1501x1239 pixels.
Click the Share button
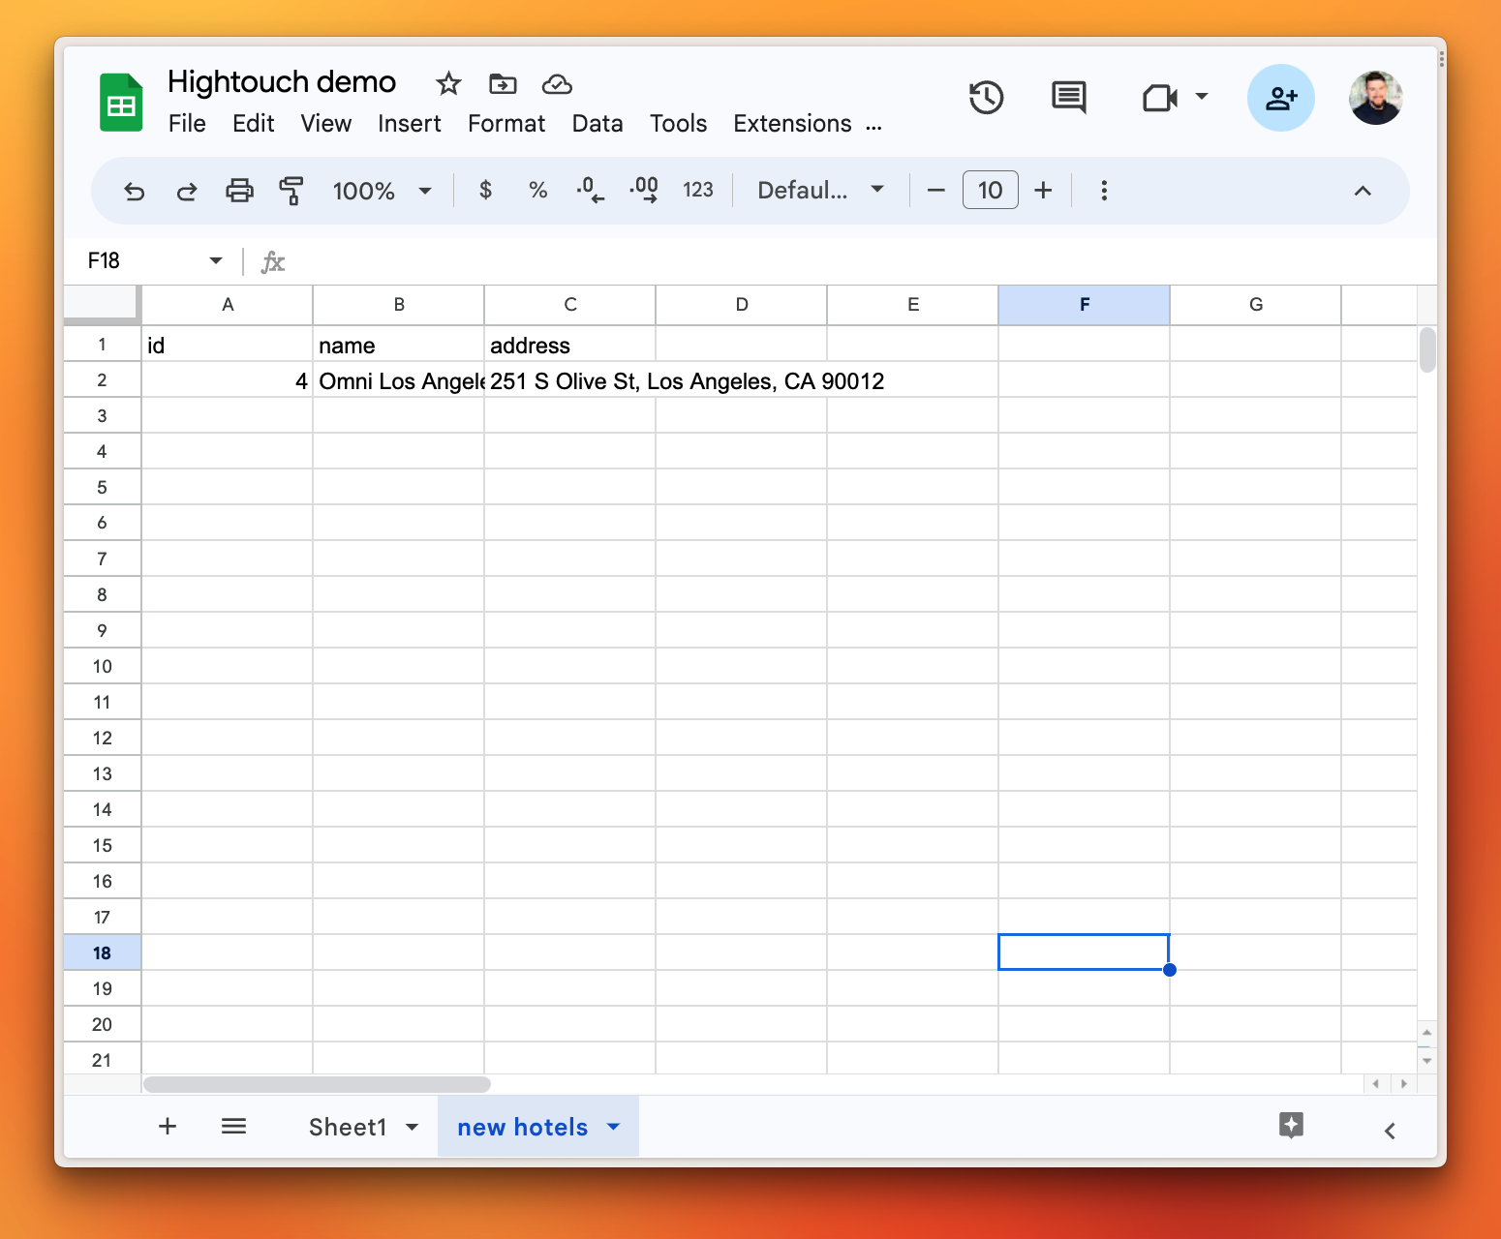pyautogui.click(x=1280, y=97)
